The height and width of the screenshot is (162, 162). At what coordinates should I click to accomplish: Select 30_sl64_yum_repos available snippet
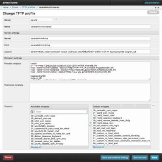[x=41, y=123]
